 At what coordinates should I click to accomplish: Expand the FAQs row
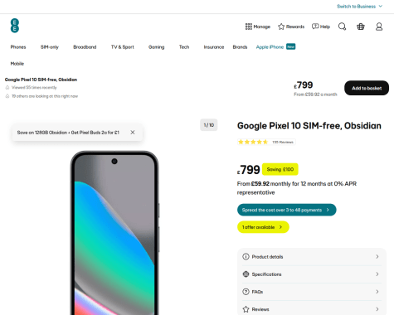tap(312, 292)
